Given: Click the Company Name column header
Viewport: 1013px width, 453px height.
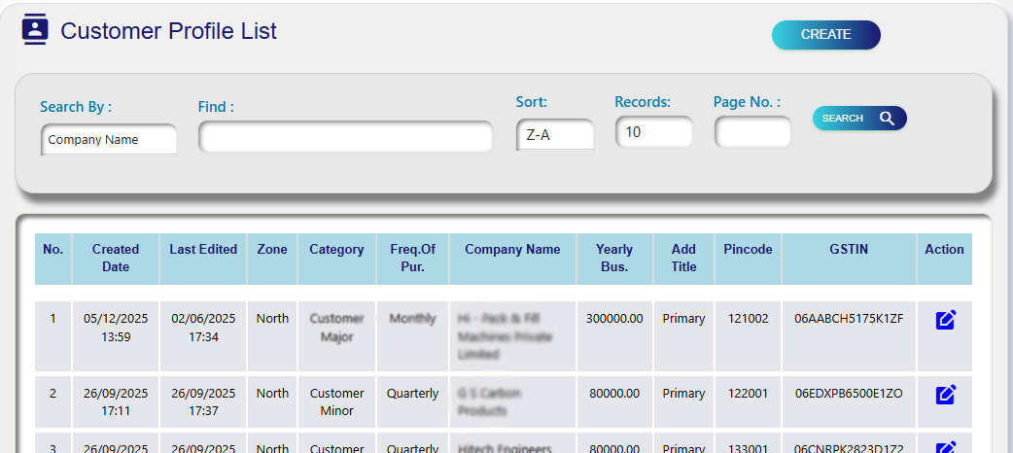Looking at the screenshot, I should coord(512,250).
